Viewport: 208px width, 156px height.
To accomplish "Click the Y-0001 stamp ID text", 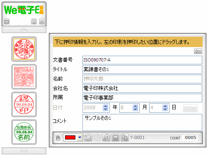I will point(138,137).
